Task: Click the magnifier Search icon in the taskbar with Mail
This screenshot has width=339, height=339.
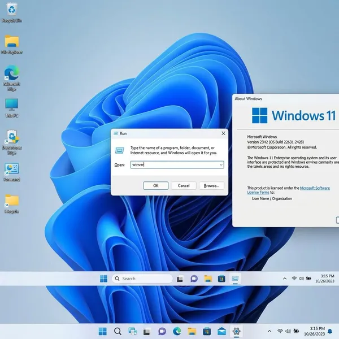Action: (x=118, y=331)
